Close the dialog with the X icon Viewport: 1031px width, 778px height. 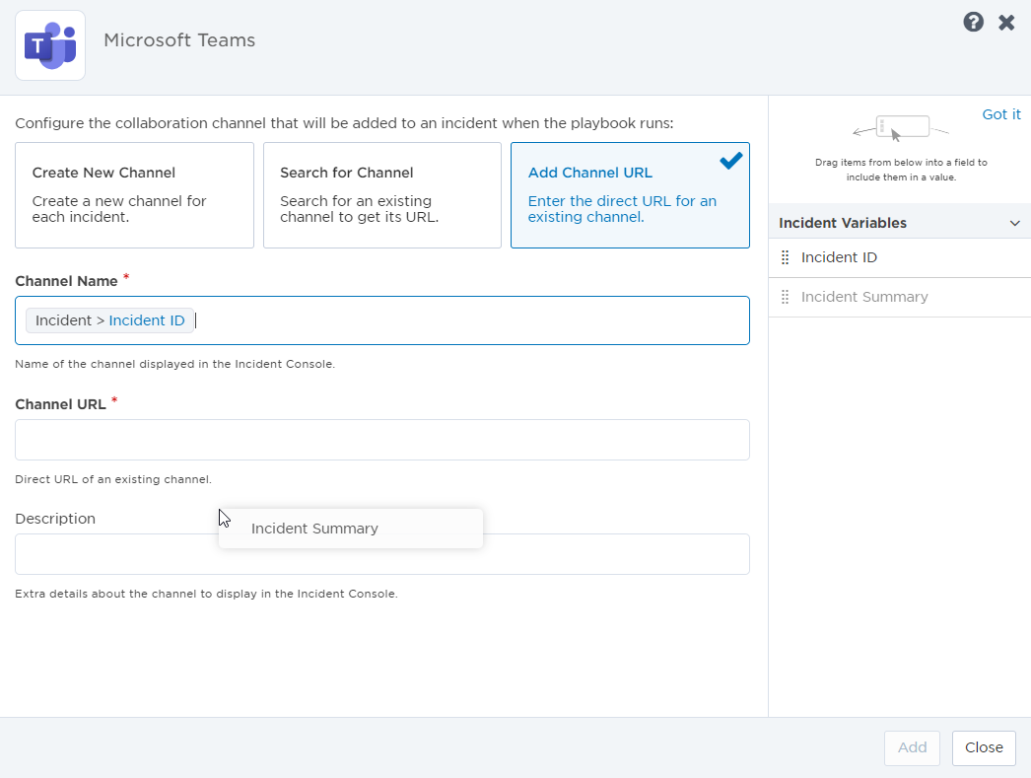click(x=1006, y=23)
